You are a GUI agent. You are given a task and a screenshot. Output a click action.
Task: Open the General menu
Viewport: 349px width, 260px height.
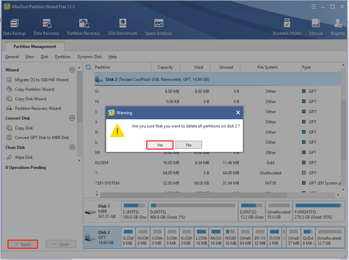click(12, 57)
